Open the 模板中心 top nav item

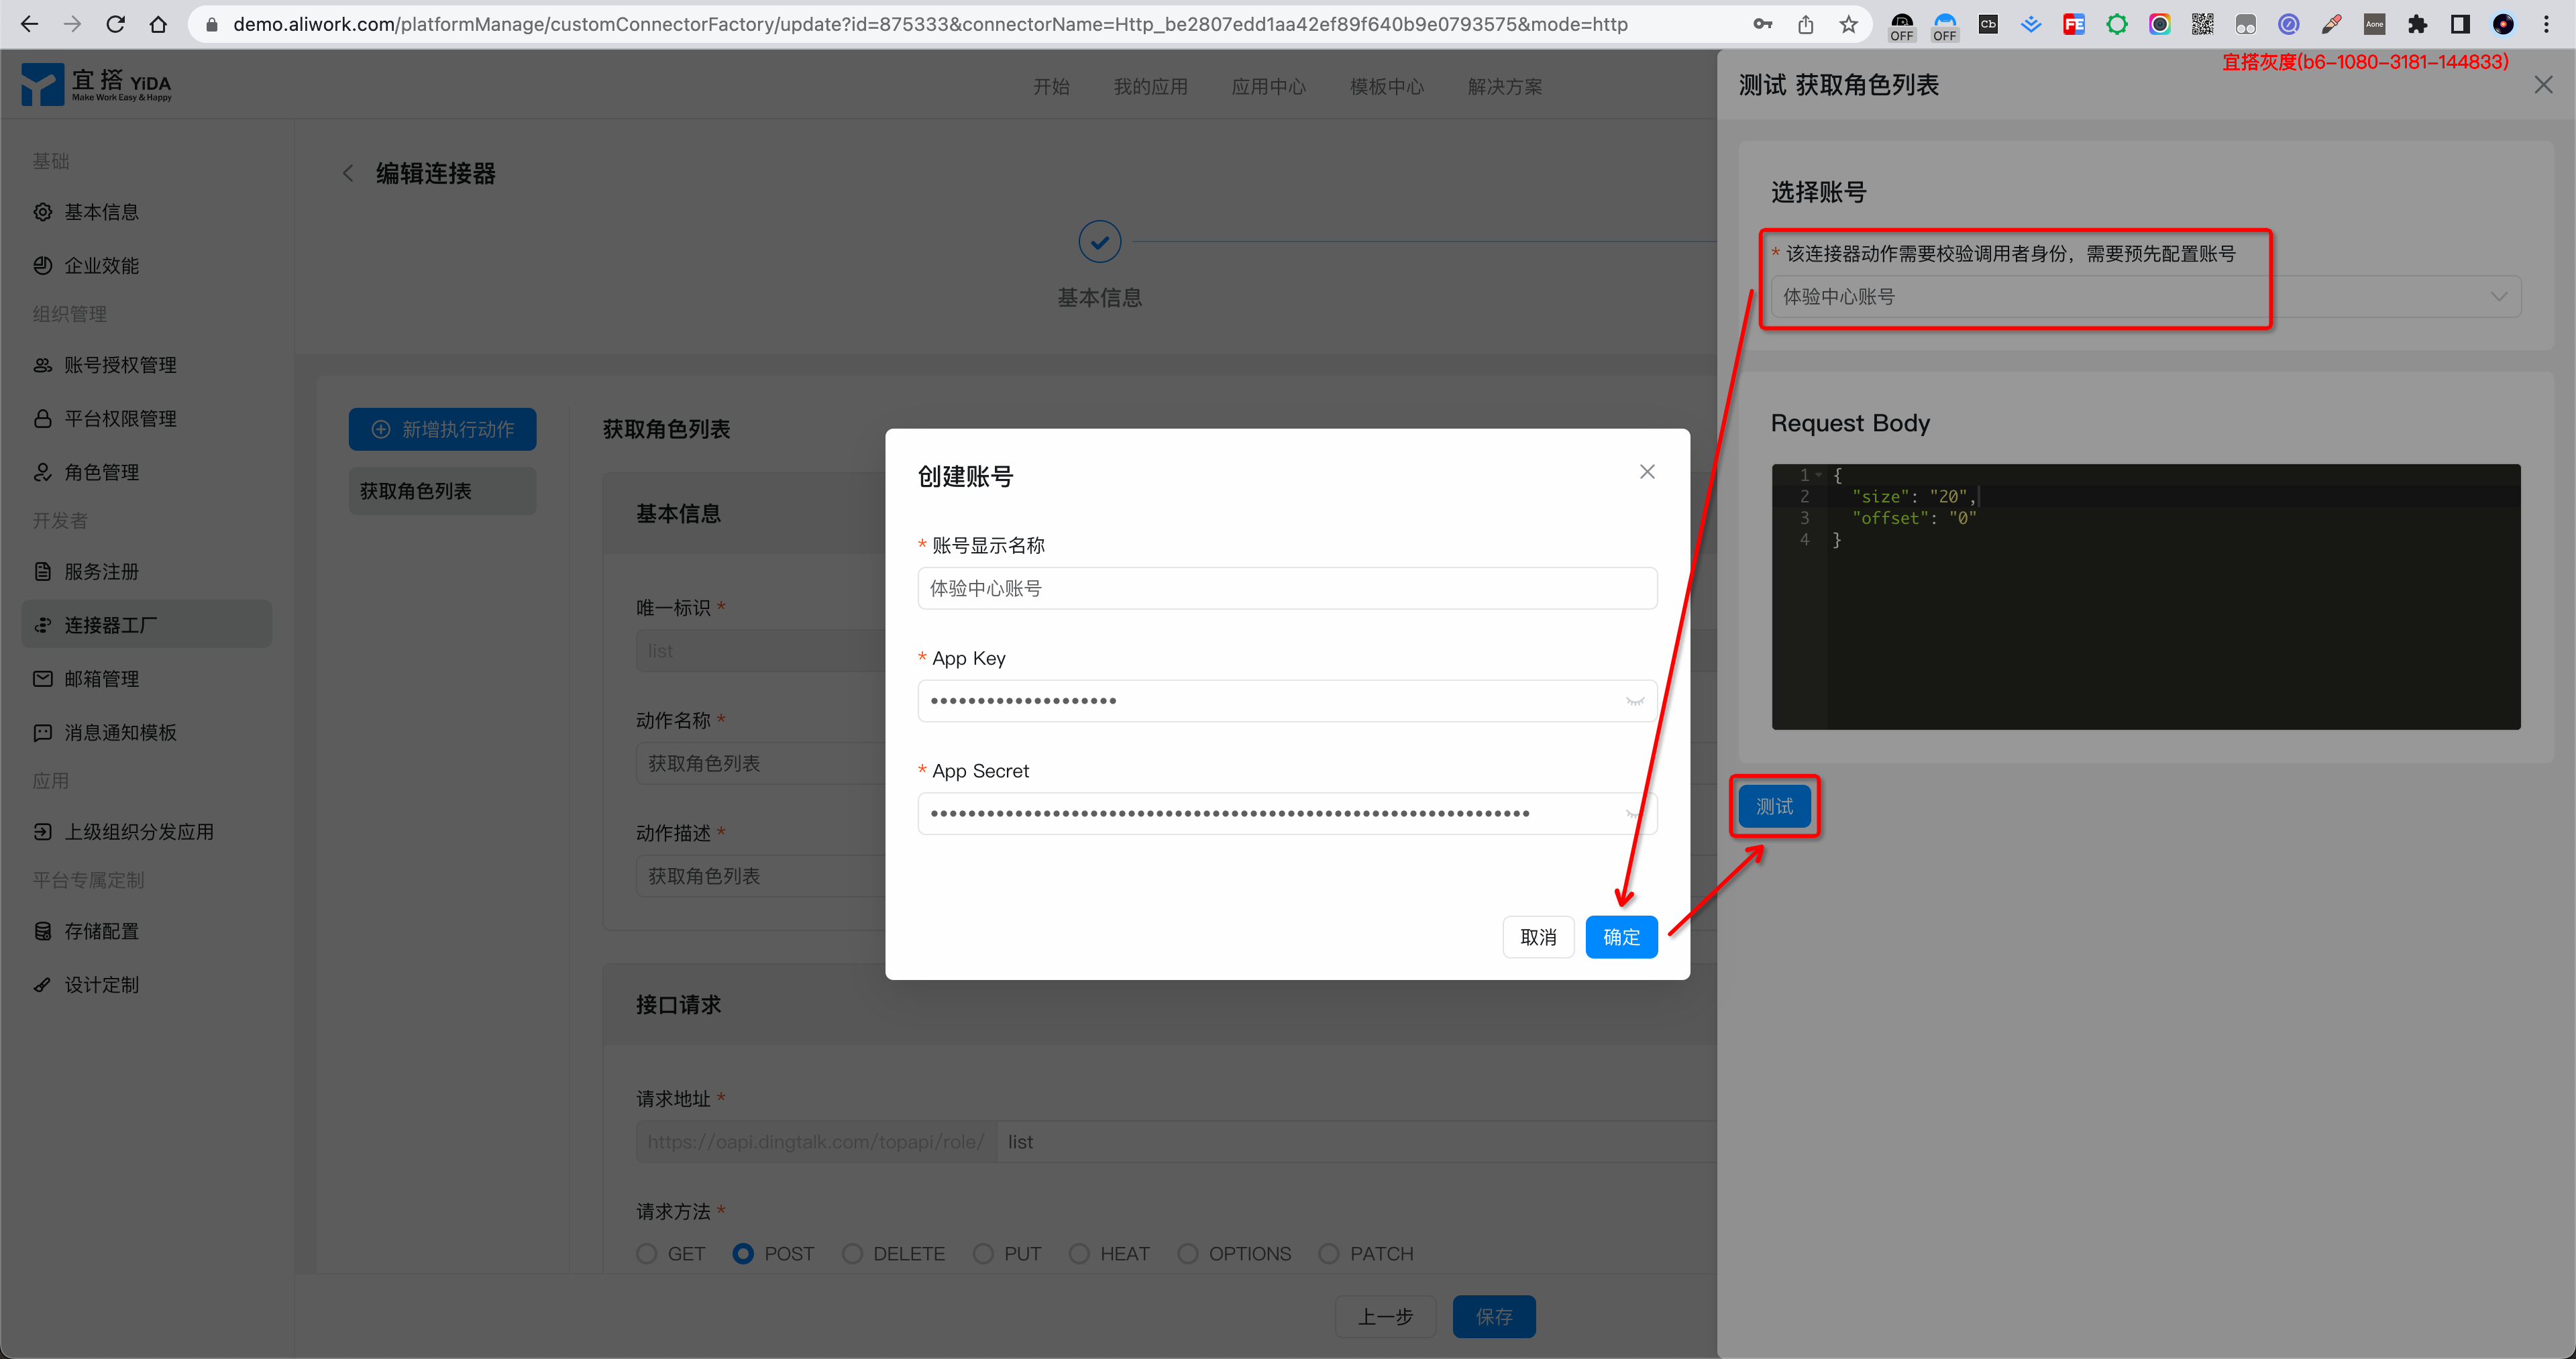click(1386, 87)
